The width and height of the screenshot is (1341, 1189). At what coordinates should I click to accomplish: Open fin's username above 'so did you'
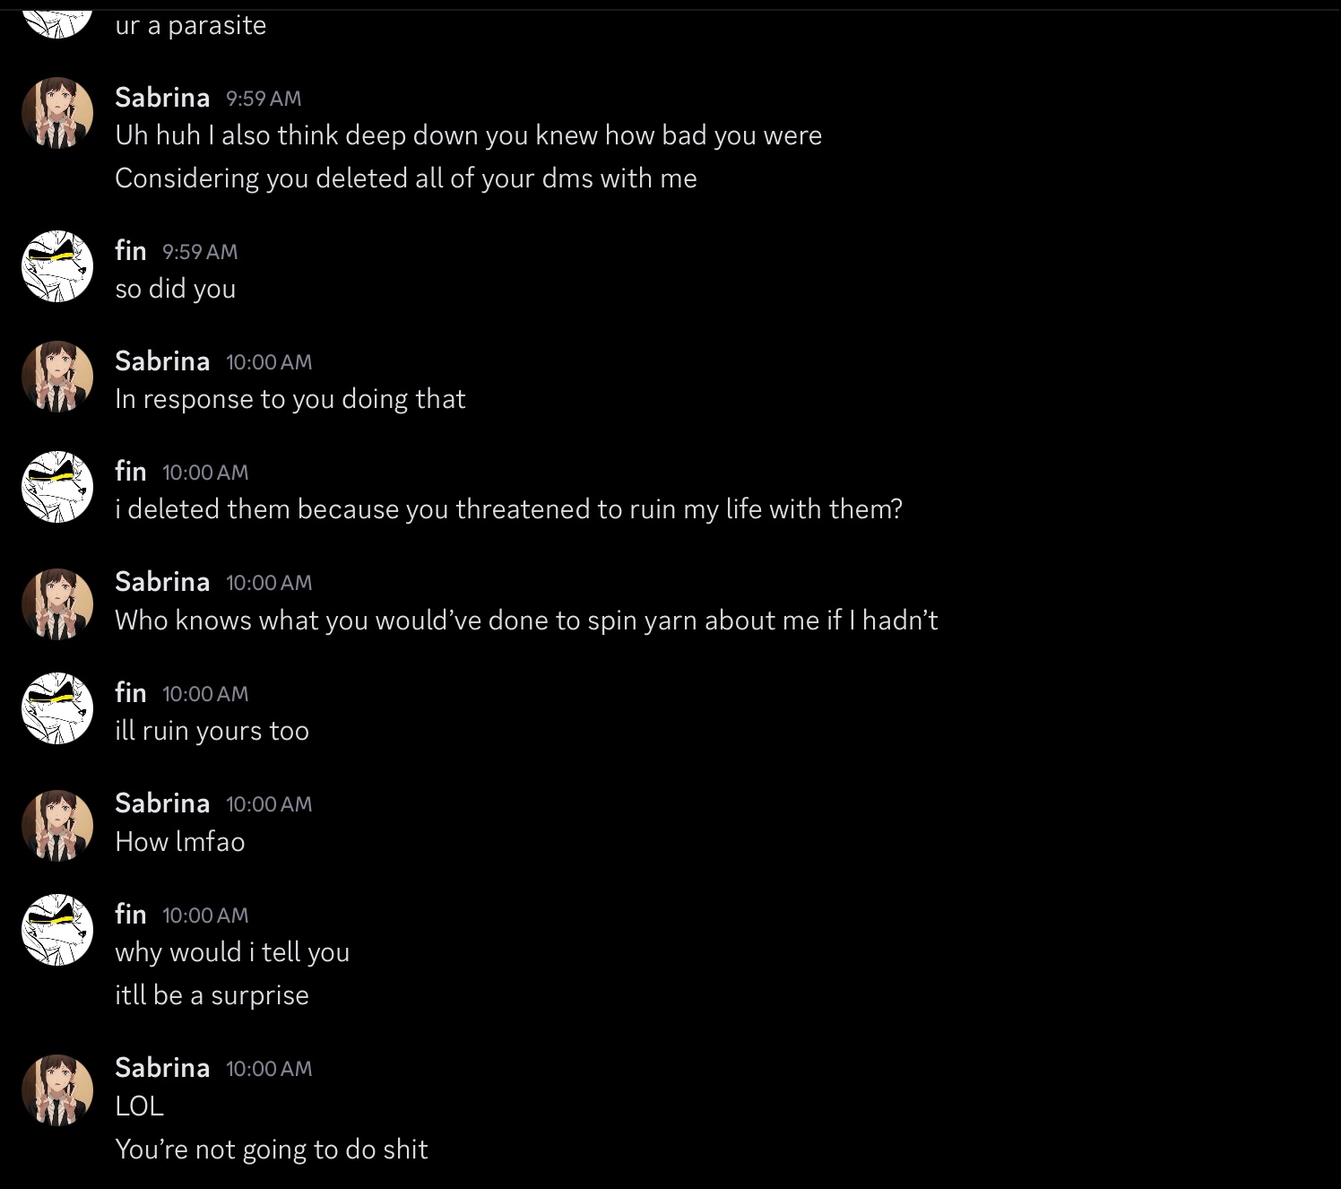(x=131, y=250)
